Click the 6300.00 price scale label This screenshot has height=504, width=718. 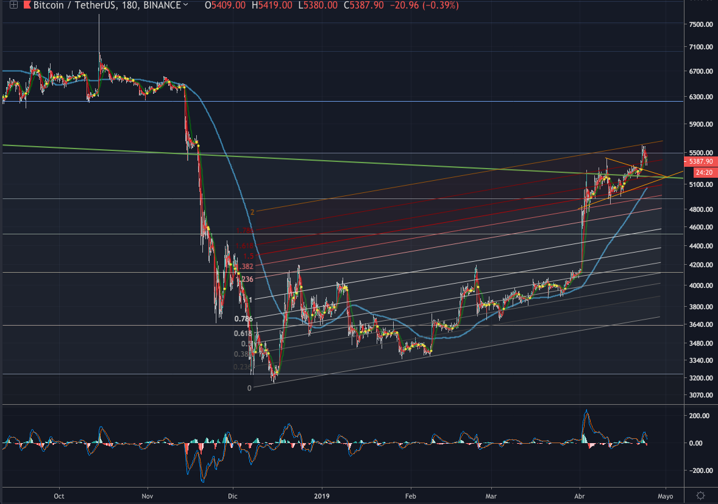[700, 97]
